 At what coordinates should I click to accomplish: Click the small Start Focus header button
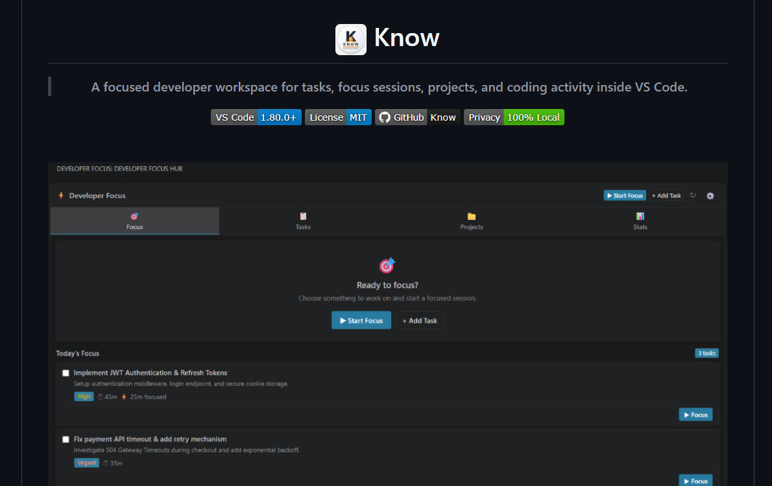tap(625, 195)
